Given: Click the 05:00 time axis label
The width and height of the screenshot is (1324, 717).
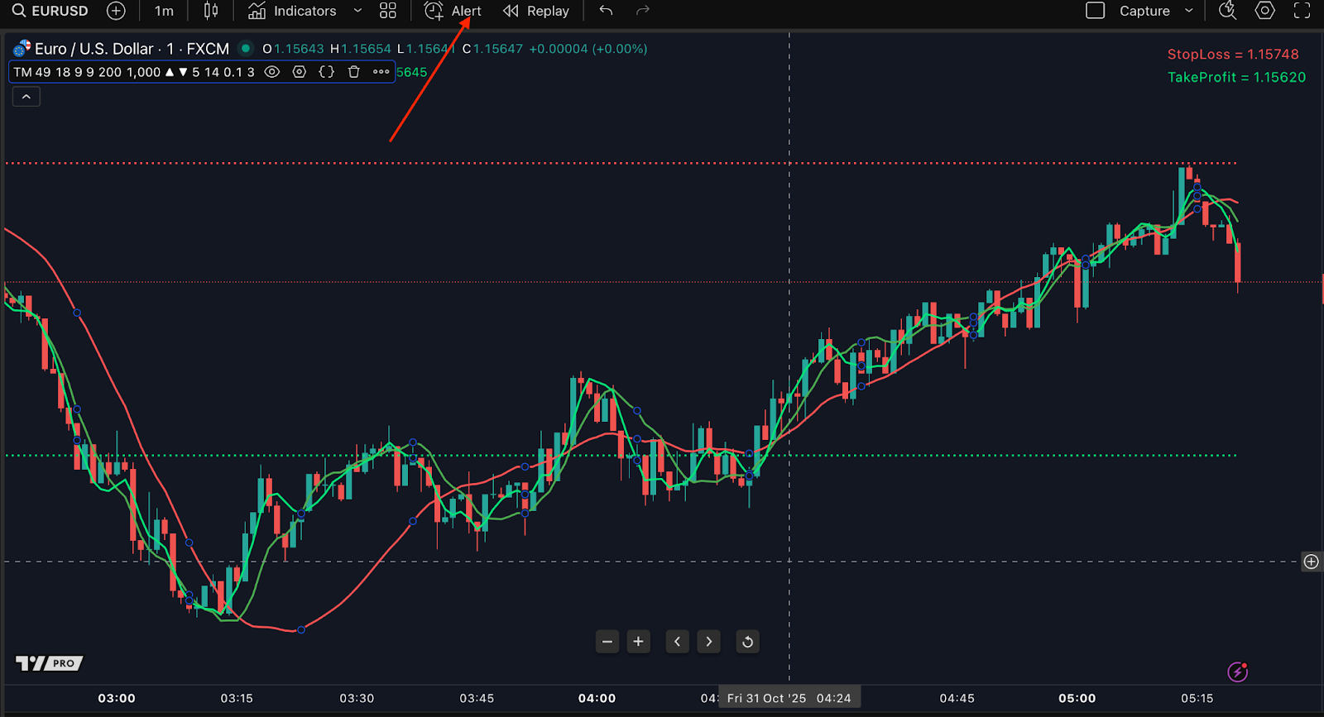Looking at the screenshot, I should pos(1077,698).
